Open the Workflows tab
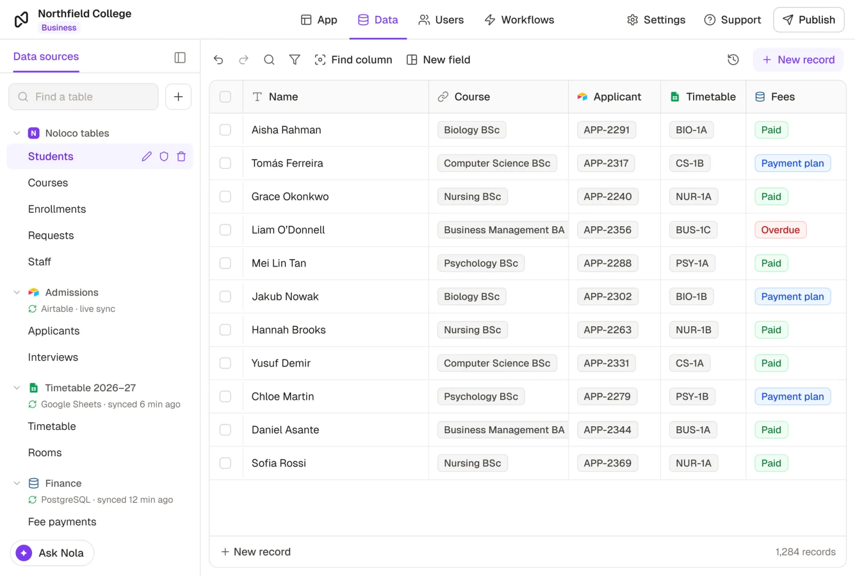The height and width of the screenshot is (576, 855). 519,20
